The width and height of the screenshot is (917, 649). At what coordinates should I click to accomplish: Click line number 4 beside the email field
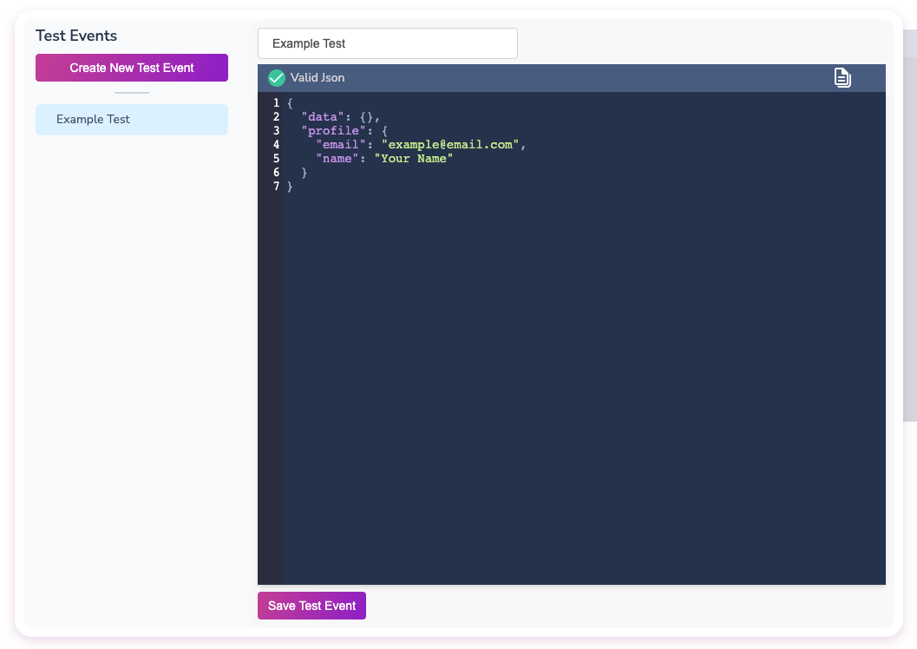click(x=276, y=144)
